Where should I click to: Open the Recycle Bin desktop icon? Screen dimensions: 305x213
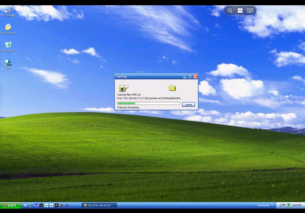tap(8, 47)
